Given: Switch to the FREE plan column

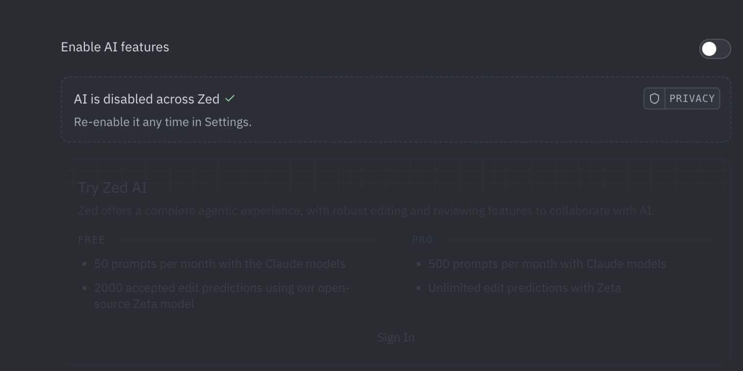Looking at the screenshot, I should click(x=91, y=239).
